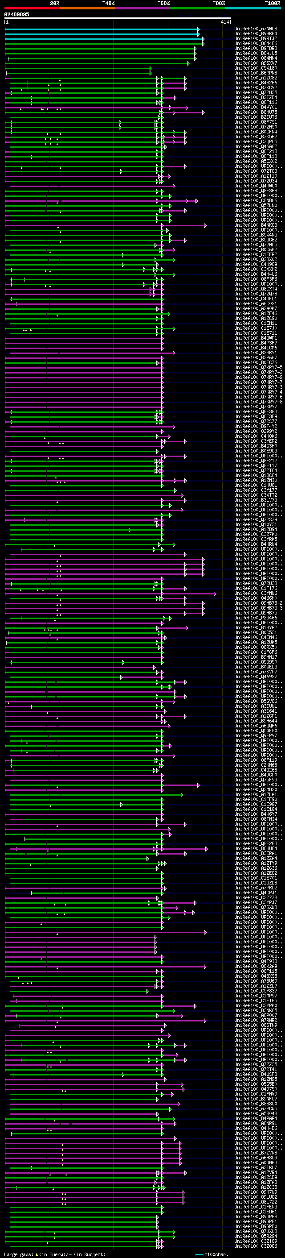Select hit label UniRef100_B7XCY2
The image size is (285, 1258).
[x=255, y=87]
